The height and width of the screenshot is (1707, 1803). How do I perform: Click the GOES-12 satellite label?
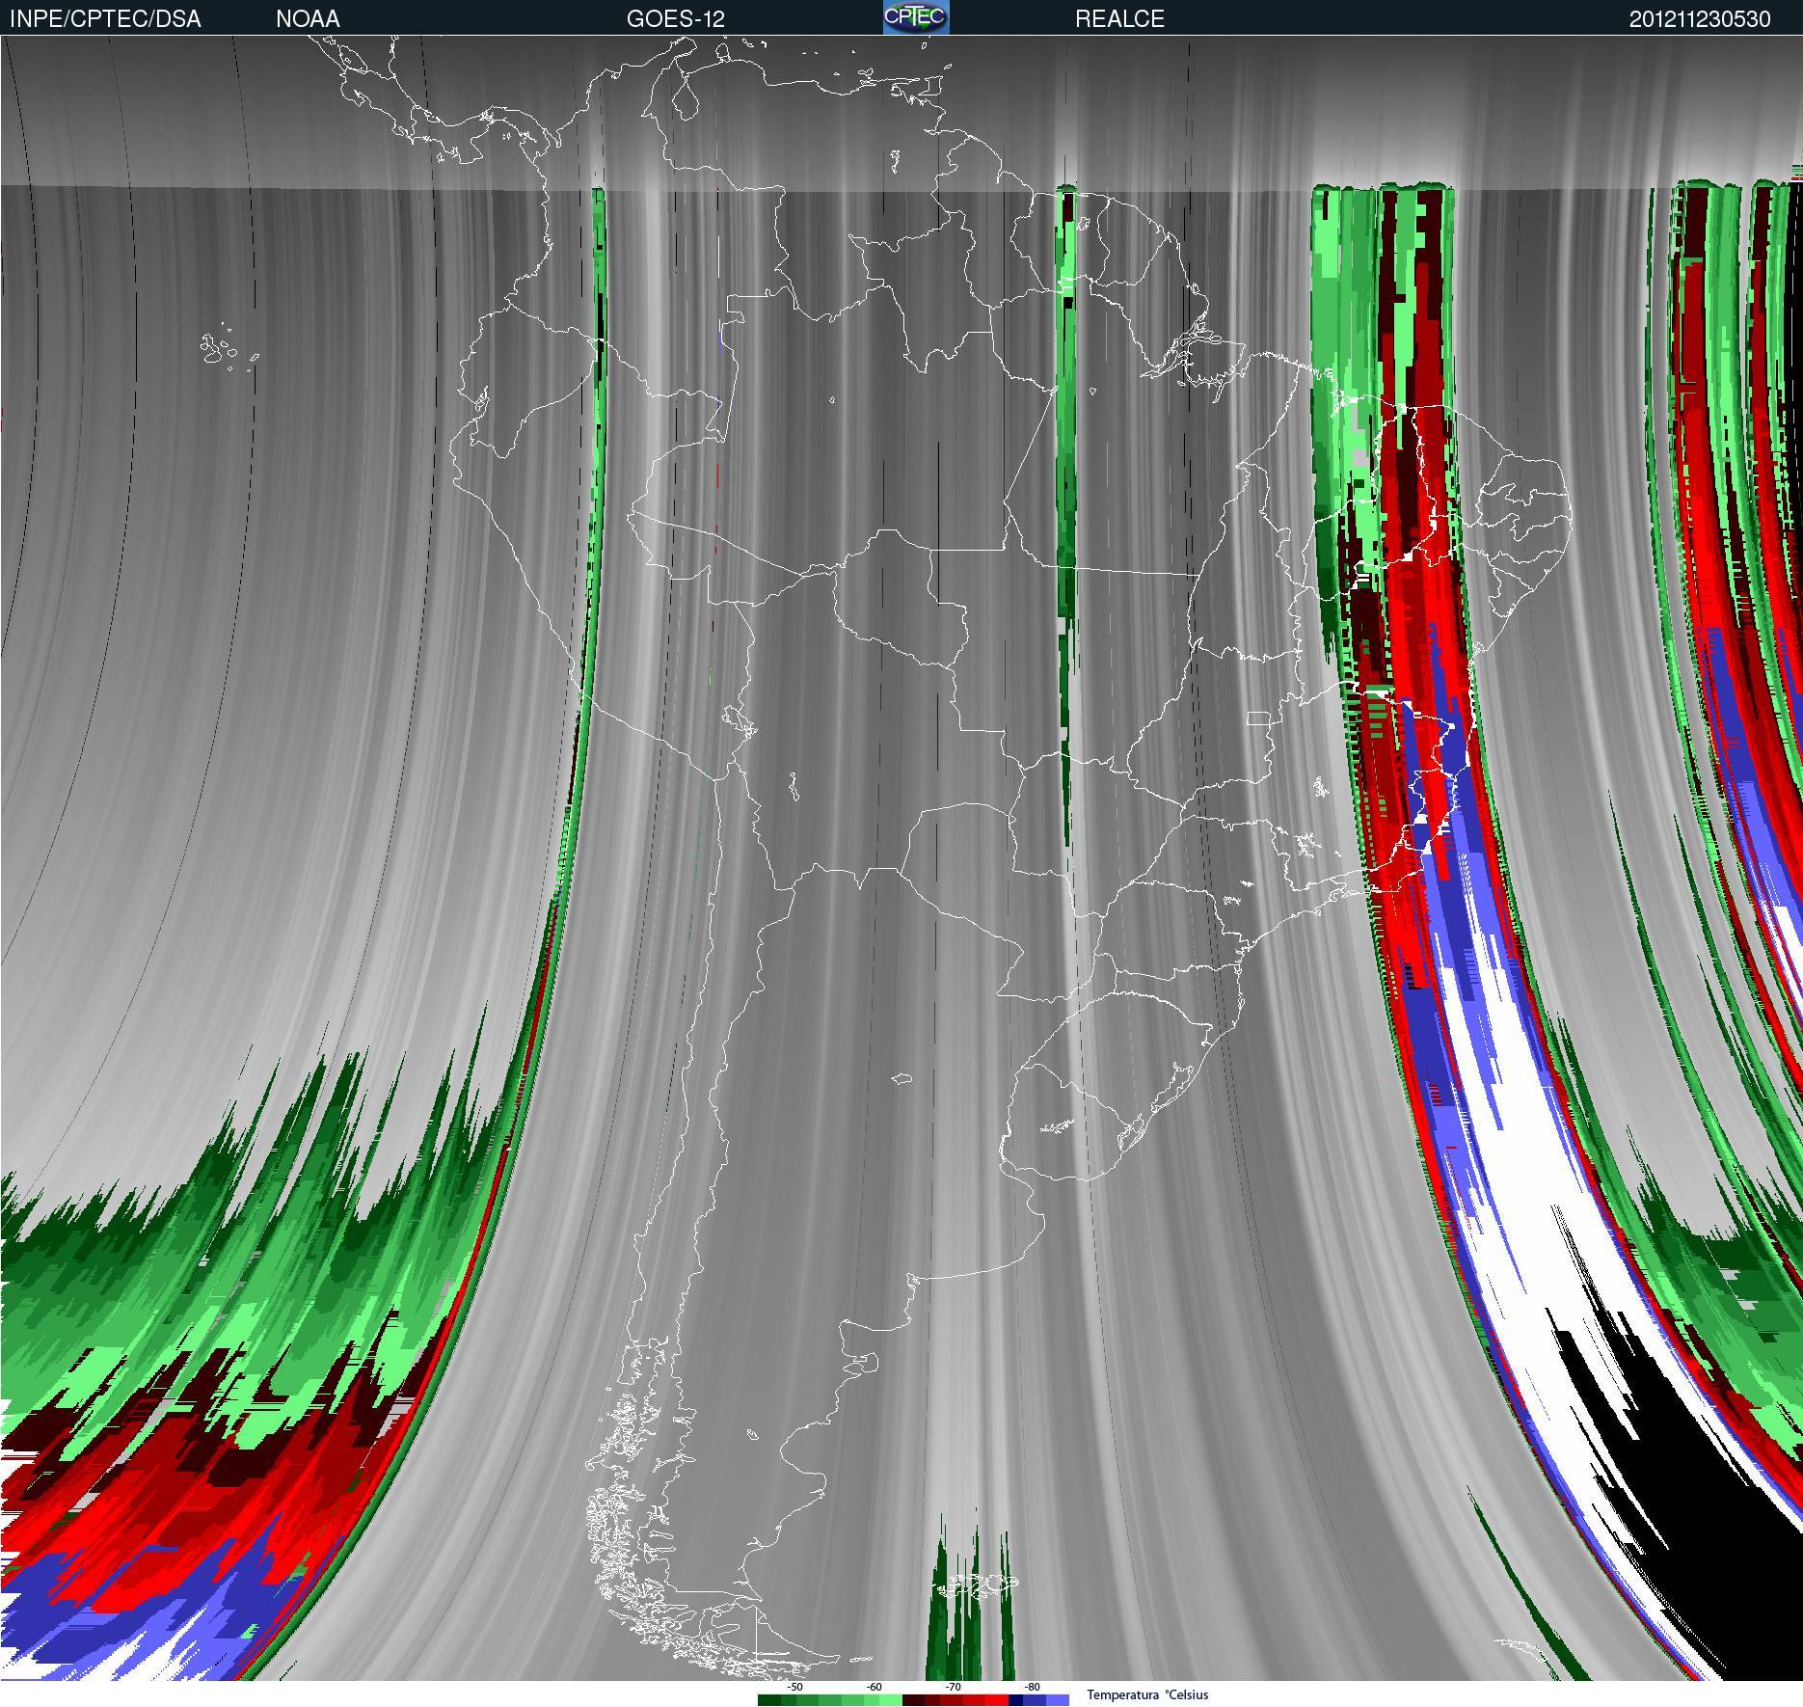tap(675, 19)
